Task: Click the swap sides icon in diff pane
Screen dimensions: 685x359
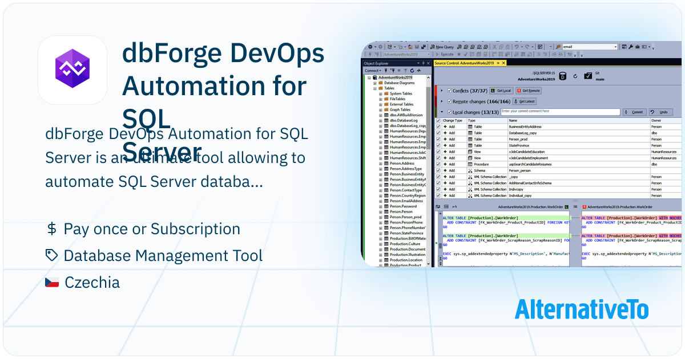Action: (438, 207)
